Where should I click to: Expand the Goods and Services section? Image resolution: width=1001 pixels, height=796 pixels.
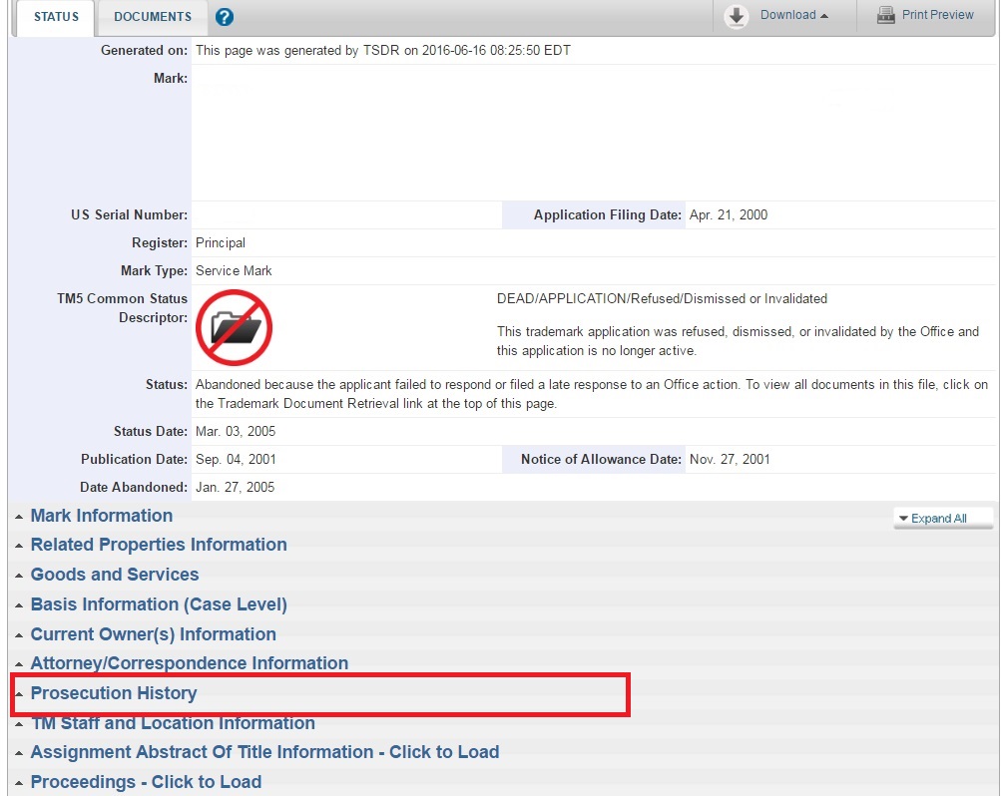tap(115, 575)
